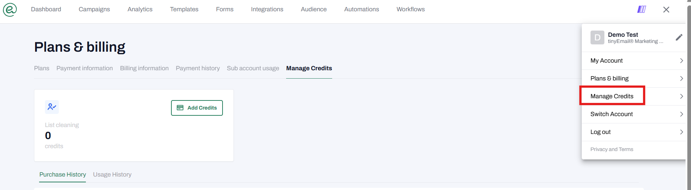Expand Plans & billing chevron in menu
Viewport: 691px width, 190px height.
tap(681, 79)
